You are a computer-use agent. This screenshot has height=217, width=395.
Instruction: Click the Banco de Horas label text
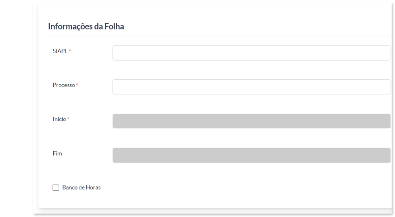(x=81, y=187)
